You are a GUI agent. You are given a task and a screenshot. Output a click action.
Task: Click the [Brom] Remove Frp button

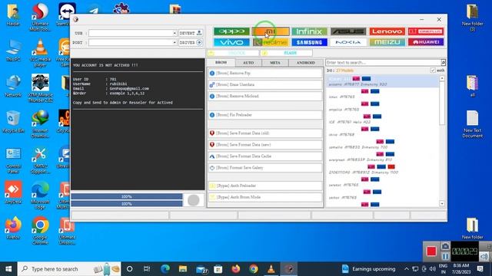265,74
